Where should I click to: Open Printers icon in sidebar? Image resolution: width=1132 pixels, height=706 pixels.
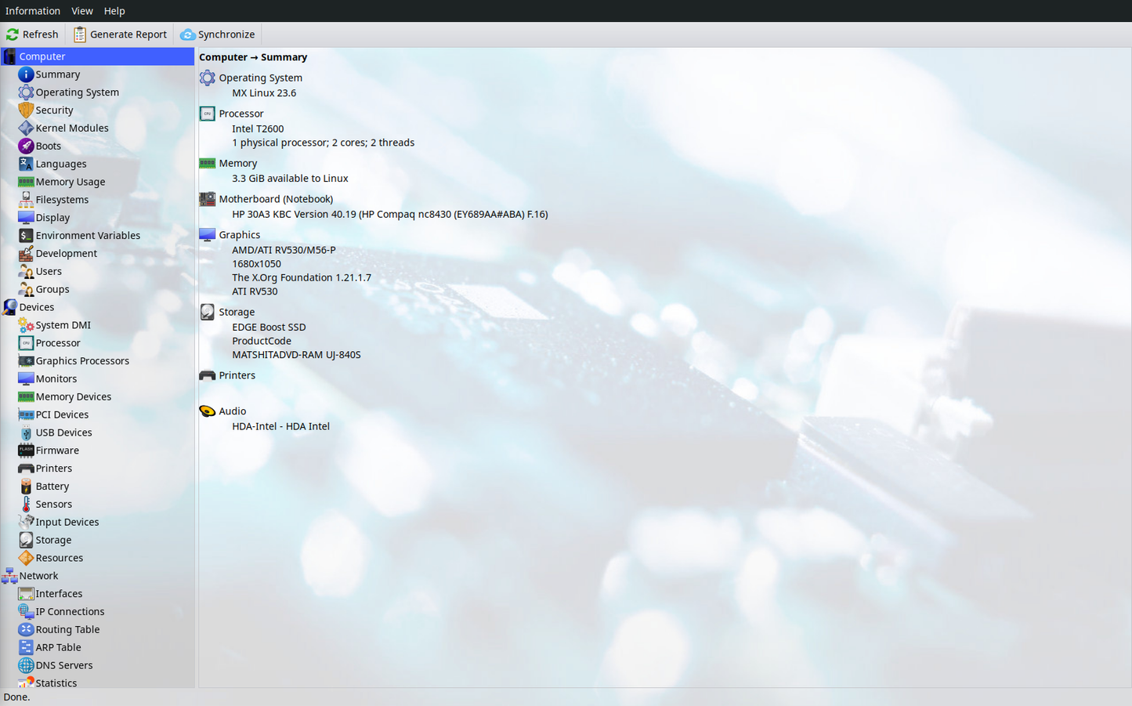coord(26,469)
